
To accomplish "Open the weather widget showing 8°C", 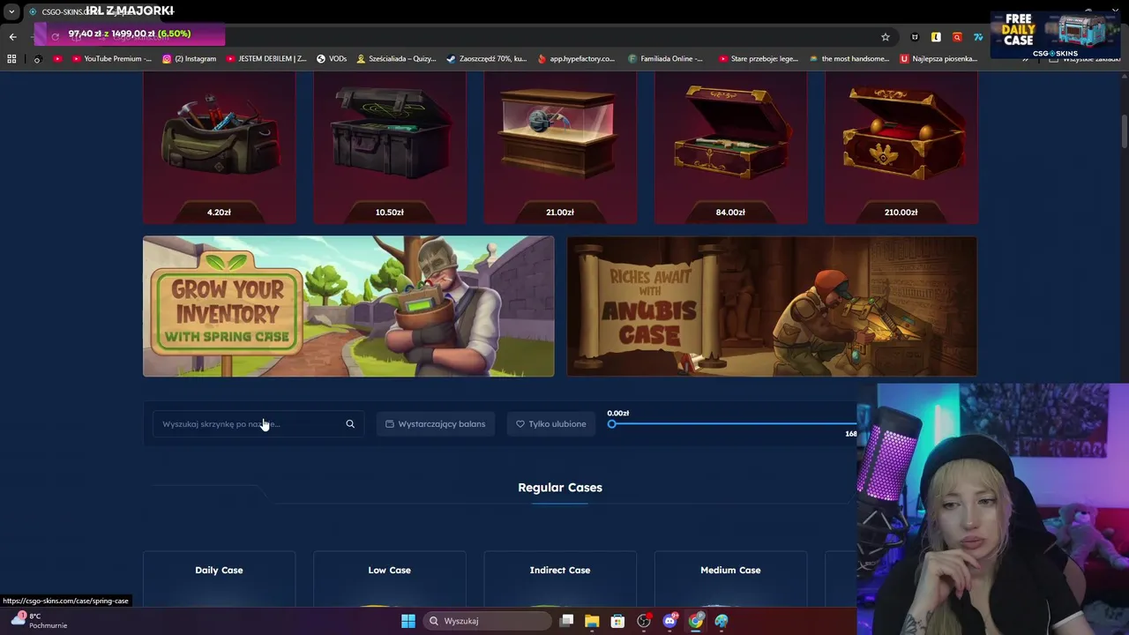I will [38, 620].
